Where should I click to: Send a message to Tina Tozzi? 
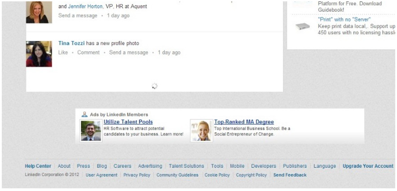129,52
